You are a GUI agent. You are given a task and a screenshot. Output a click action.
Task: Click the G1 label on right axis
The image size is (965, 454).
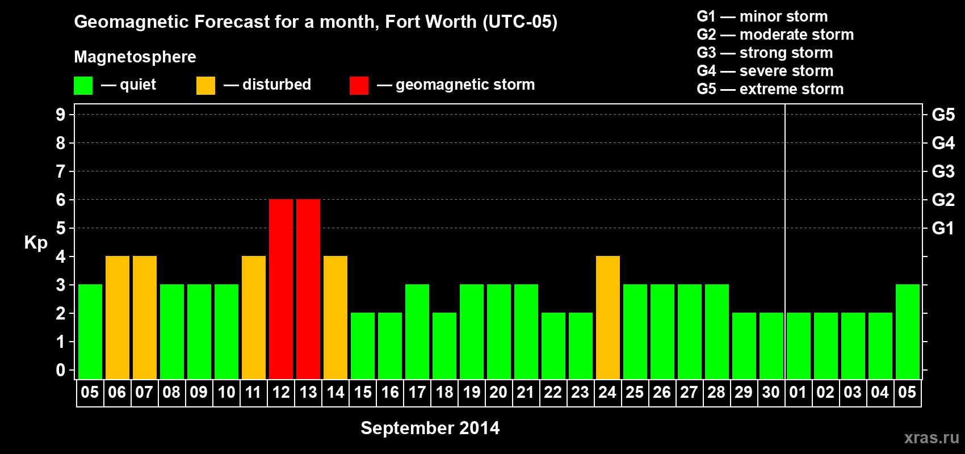(x=943, y=228)
